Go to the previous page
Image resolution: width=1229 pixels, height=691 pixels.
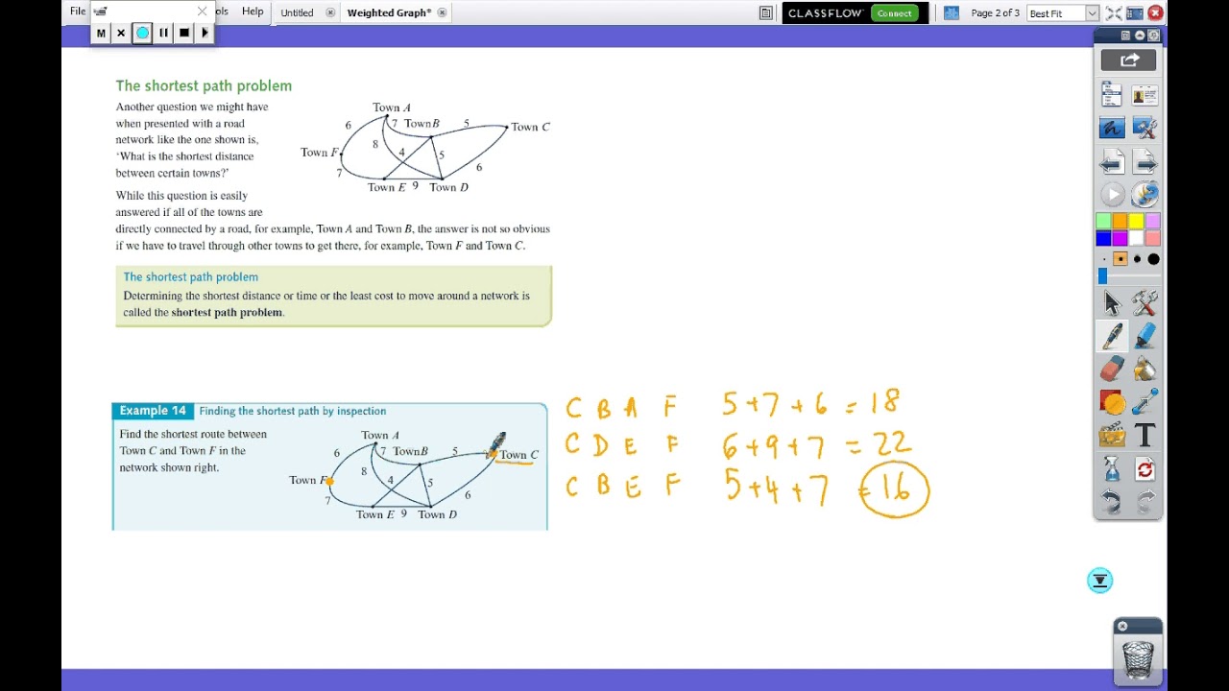tap(1112, 160)
